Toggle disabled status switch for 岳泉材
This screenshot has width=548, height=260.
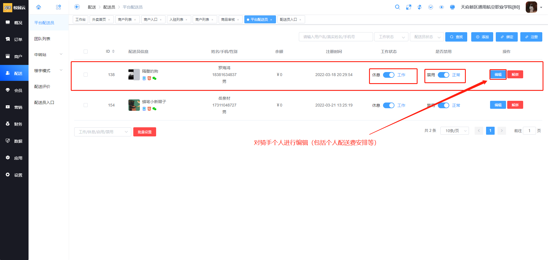[x=443, y=105]
